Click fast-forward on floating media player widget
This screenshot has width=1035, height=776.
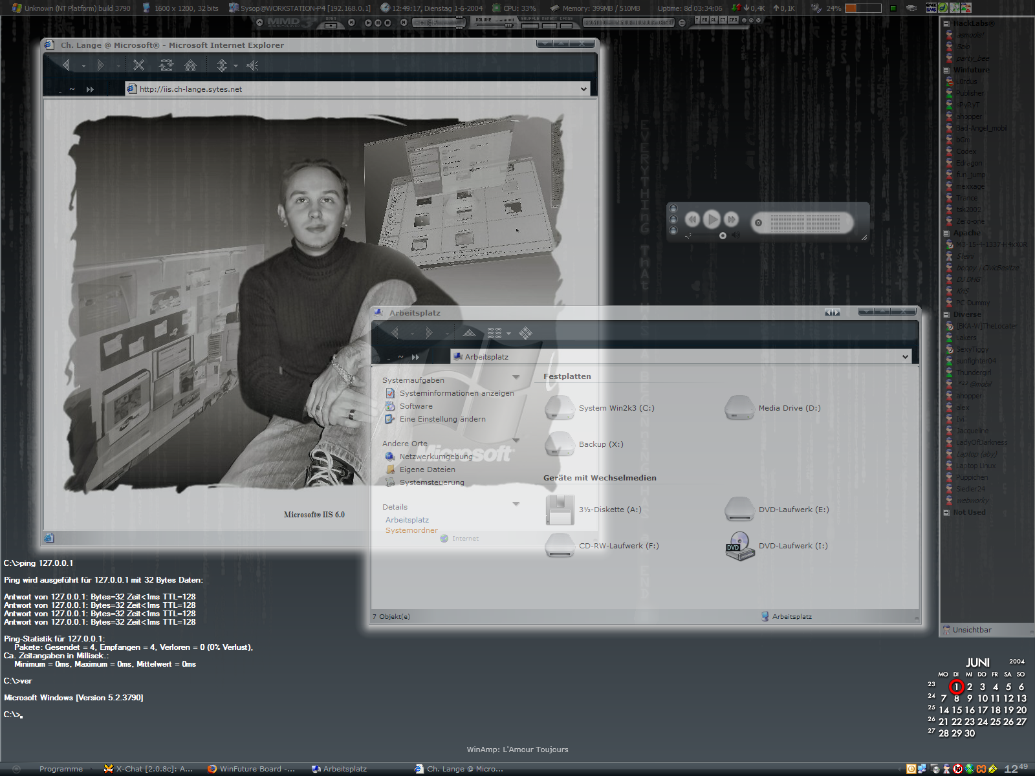tap(731, 219)
